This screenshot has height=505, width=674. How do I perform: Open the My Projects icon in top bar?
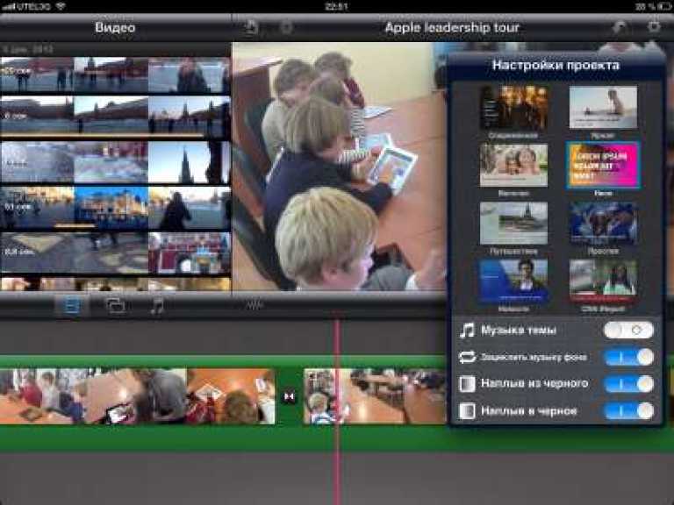[x=251, y=27]
